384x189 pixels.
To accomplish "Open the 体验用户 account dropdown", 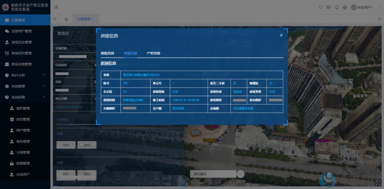I will coord(363,7).
